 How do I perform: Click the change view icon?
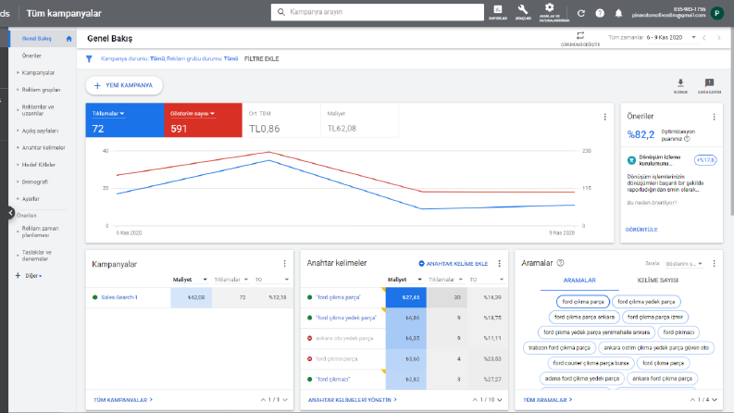click(580, 38)
